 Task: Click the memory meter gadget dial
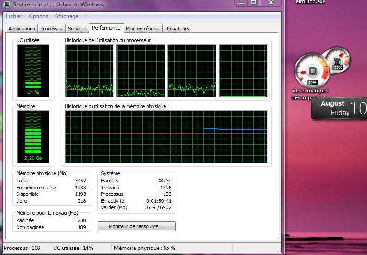pyautogui.click(x=337, y=61)
